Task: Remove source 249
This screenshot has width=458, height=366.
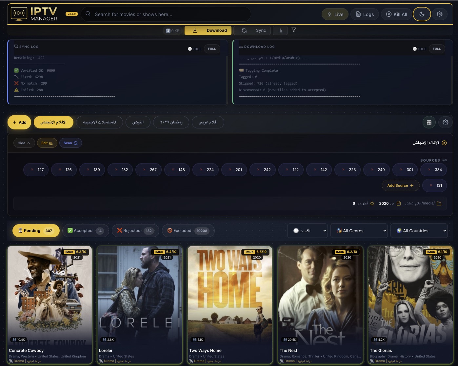Action: click(x=372, y=170)
